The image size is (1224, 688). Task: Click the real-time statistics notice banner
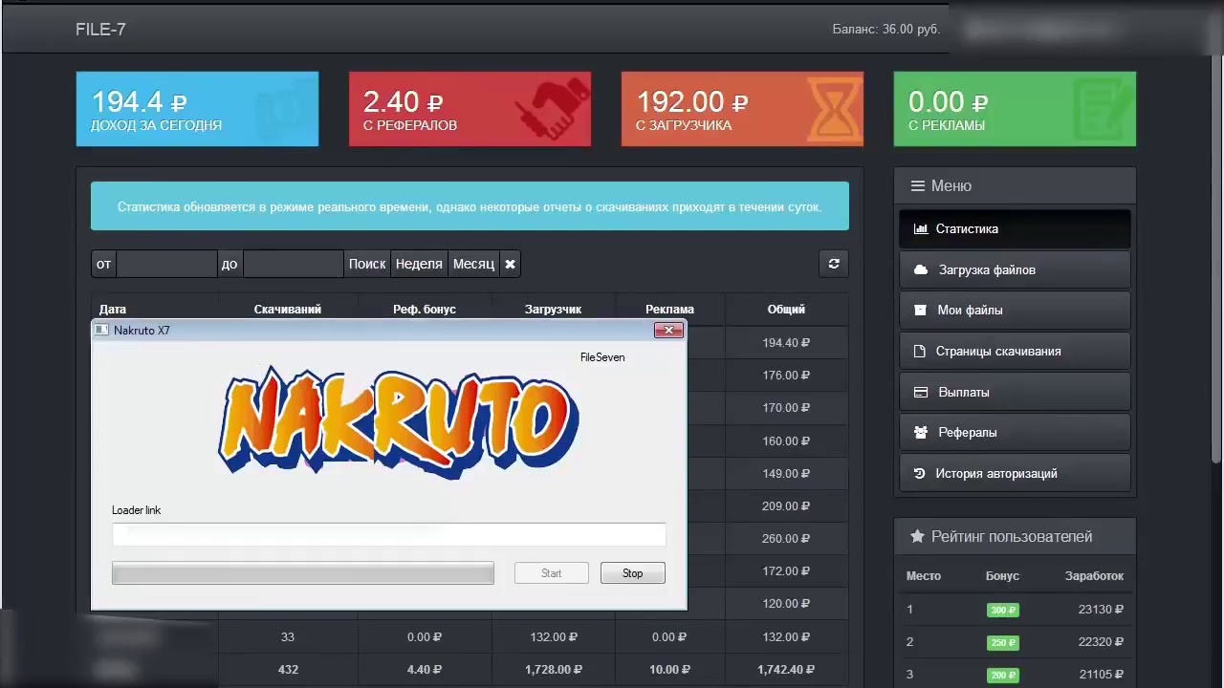point(470,206)
